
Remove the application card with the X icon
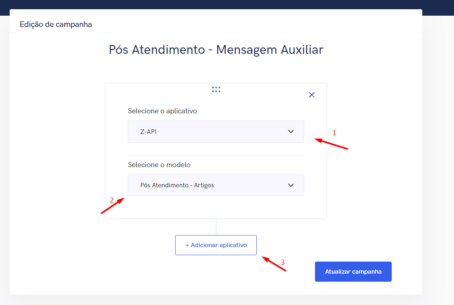(312, 95)
